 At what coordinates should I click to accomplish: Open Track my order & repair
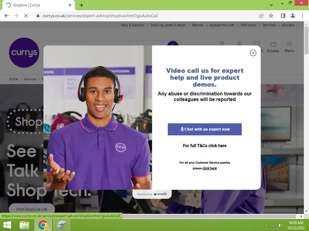tap(168, 25)
